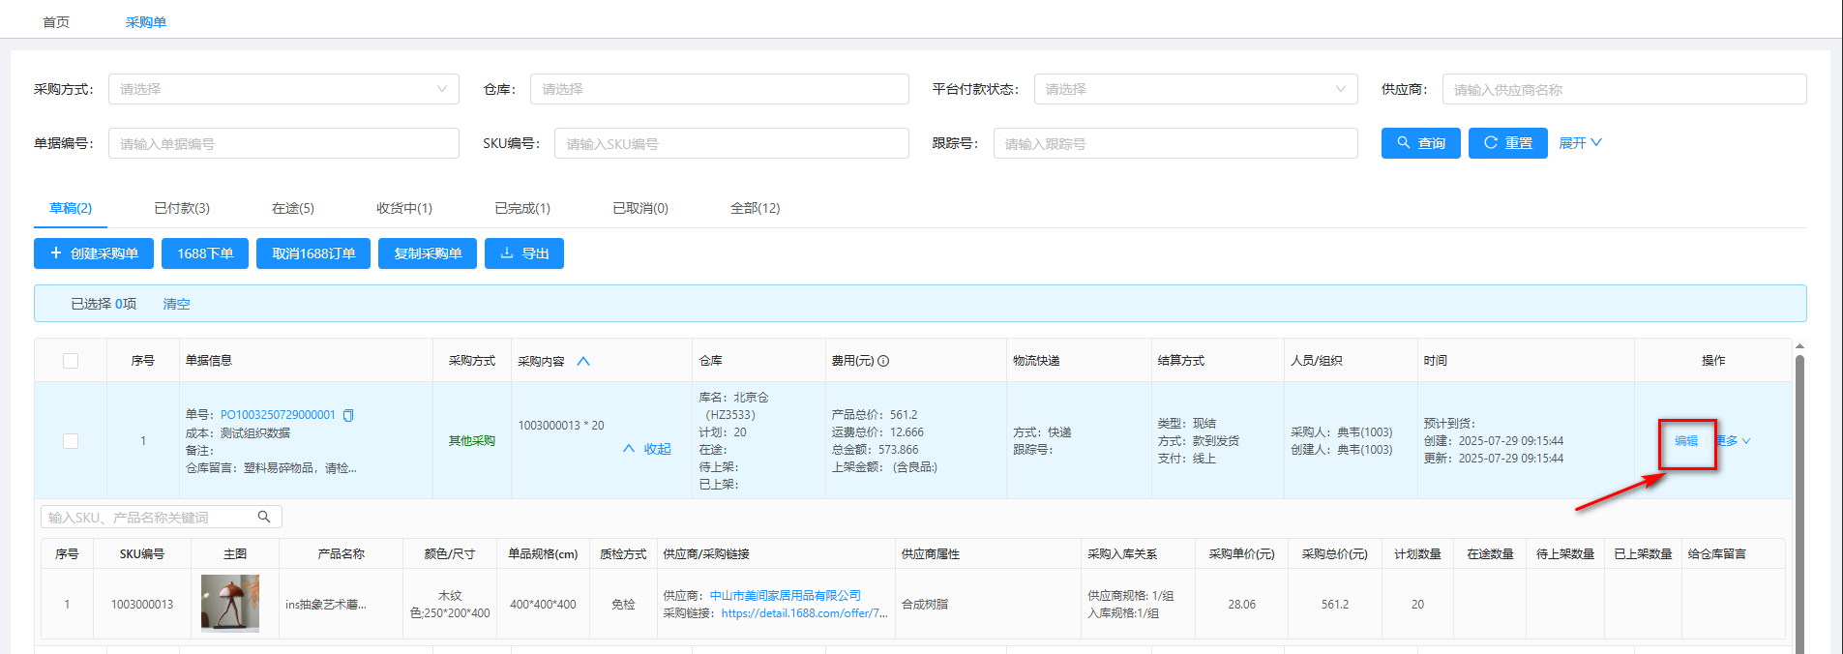The width and height of the screenshot is (1843, 654).
Task: Collapse the order details with 收起
Action: tap(647, 449)
